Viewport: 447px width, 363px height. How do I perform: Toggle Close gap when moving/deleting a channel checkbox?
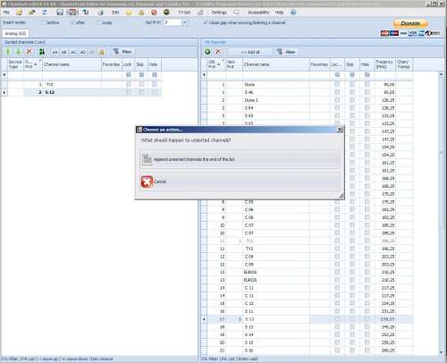205,22
